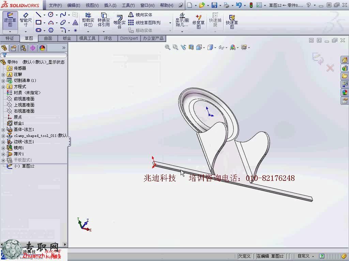Open the 插入(I) menu
This screenshot has height=261, width=349.
[x=110, y=5]
